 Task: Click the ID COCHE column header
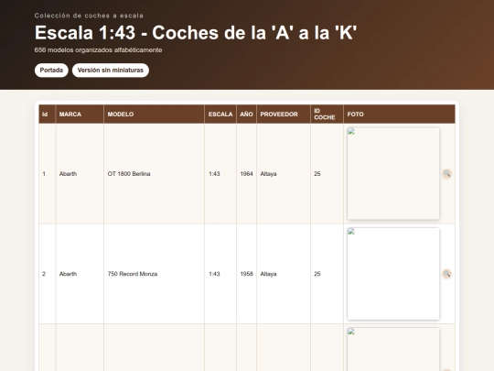pyautogui.click(x=327, y=115)
